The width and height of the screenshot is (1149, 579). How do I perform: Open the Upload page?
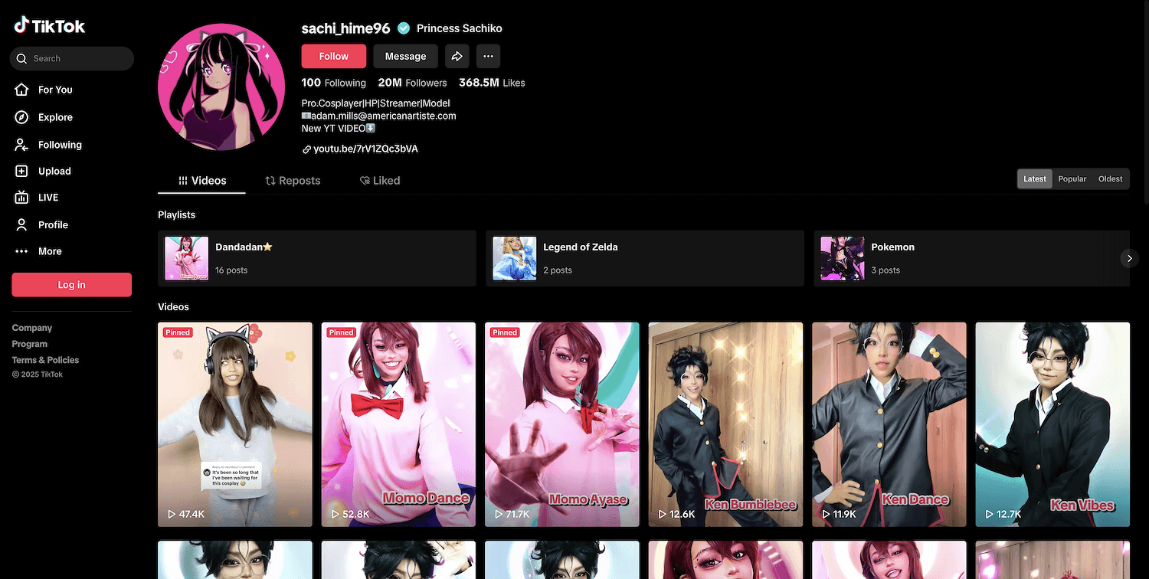[x=54, y=172]
